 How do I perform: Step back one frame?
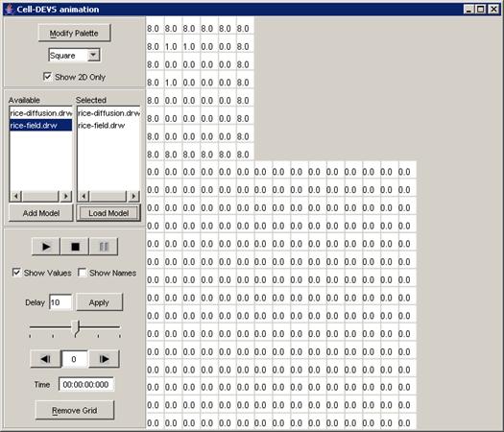coord(45,359)
